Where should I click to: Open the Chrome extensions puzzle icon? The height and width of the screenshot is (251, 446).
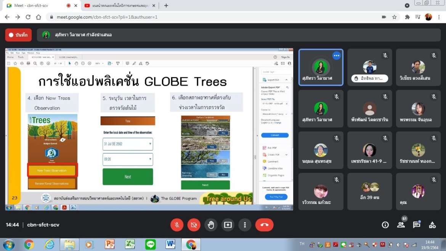click(407, 17)
